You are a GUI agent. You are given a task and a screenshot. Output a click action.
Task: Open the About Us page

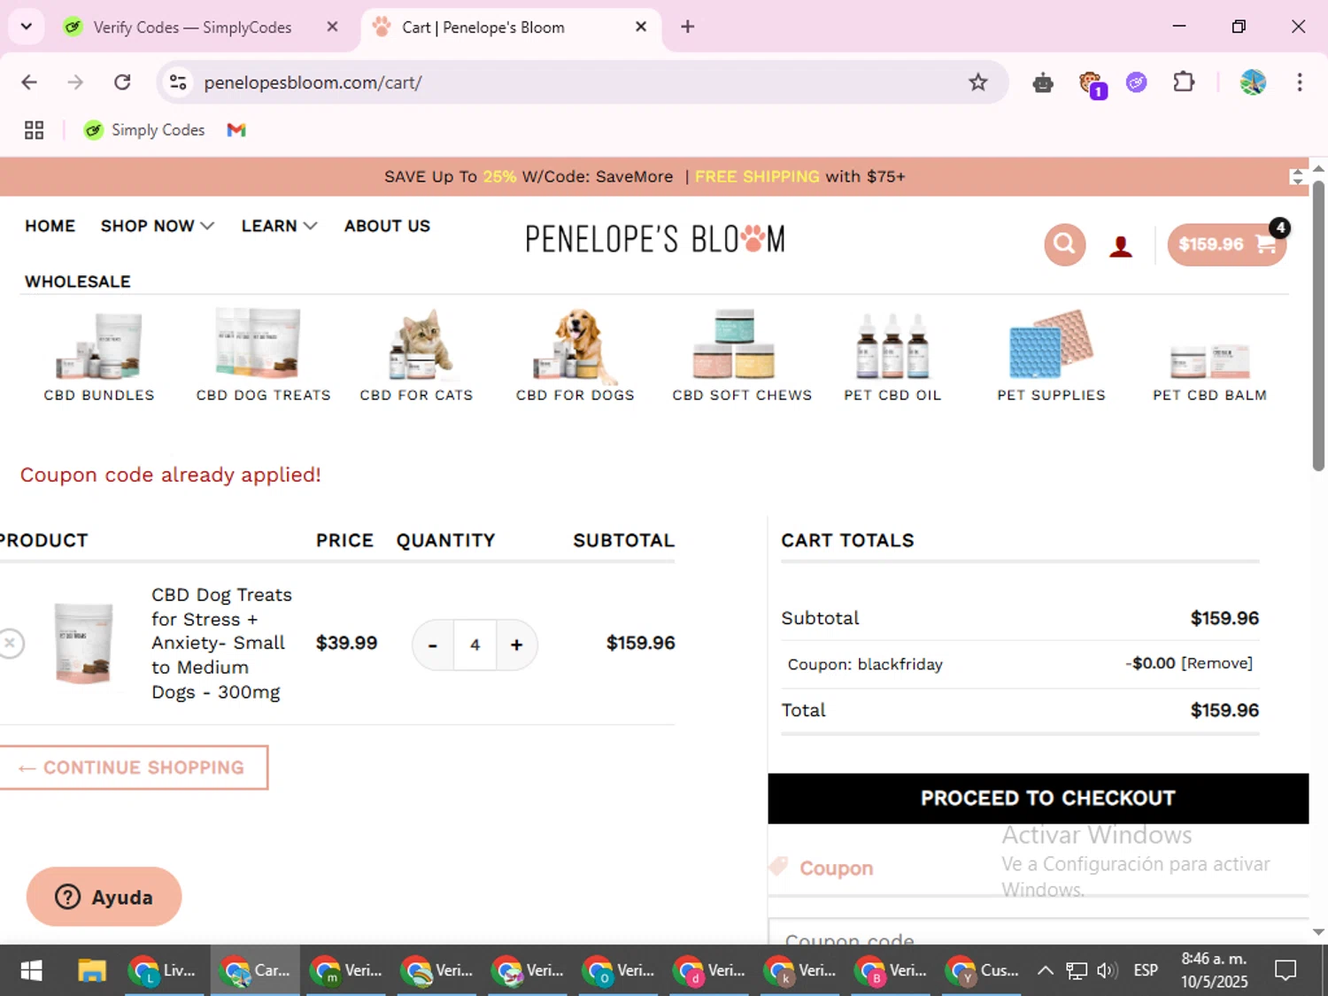[x=387, y=226]
